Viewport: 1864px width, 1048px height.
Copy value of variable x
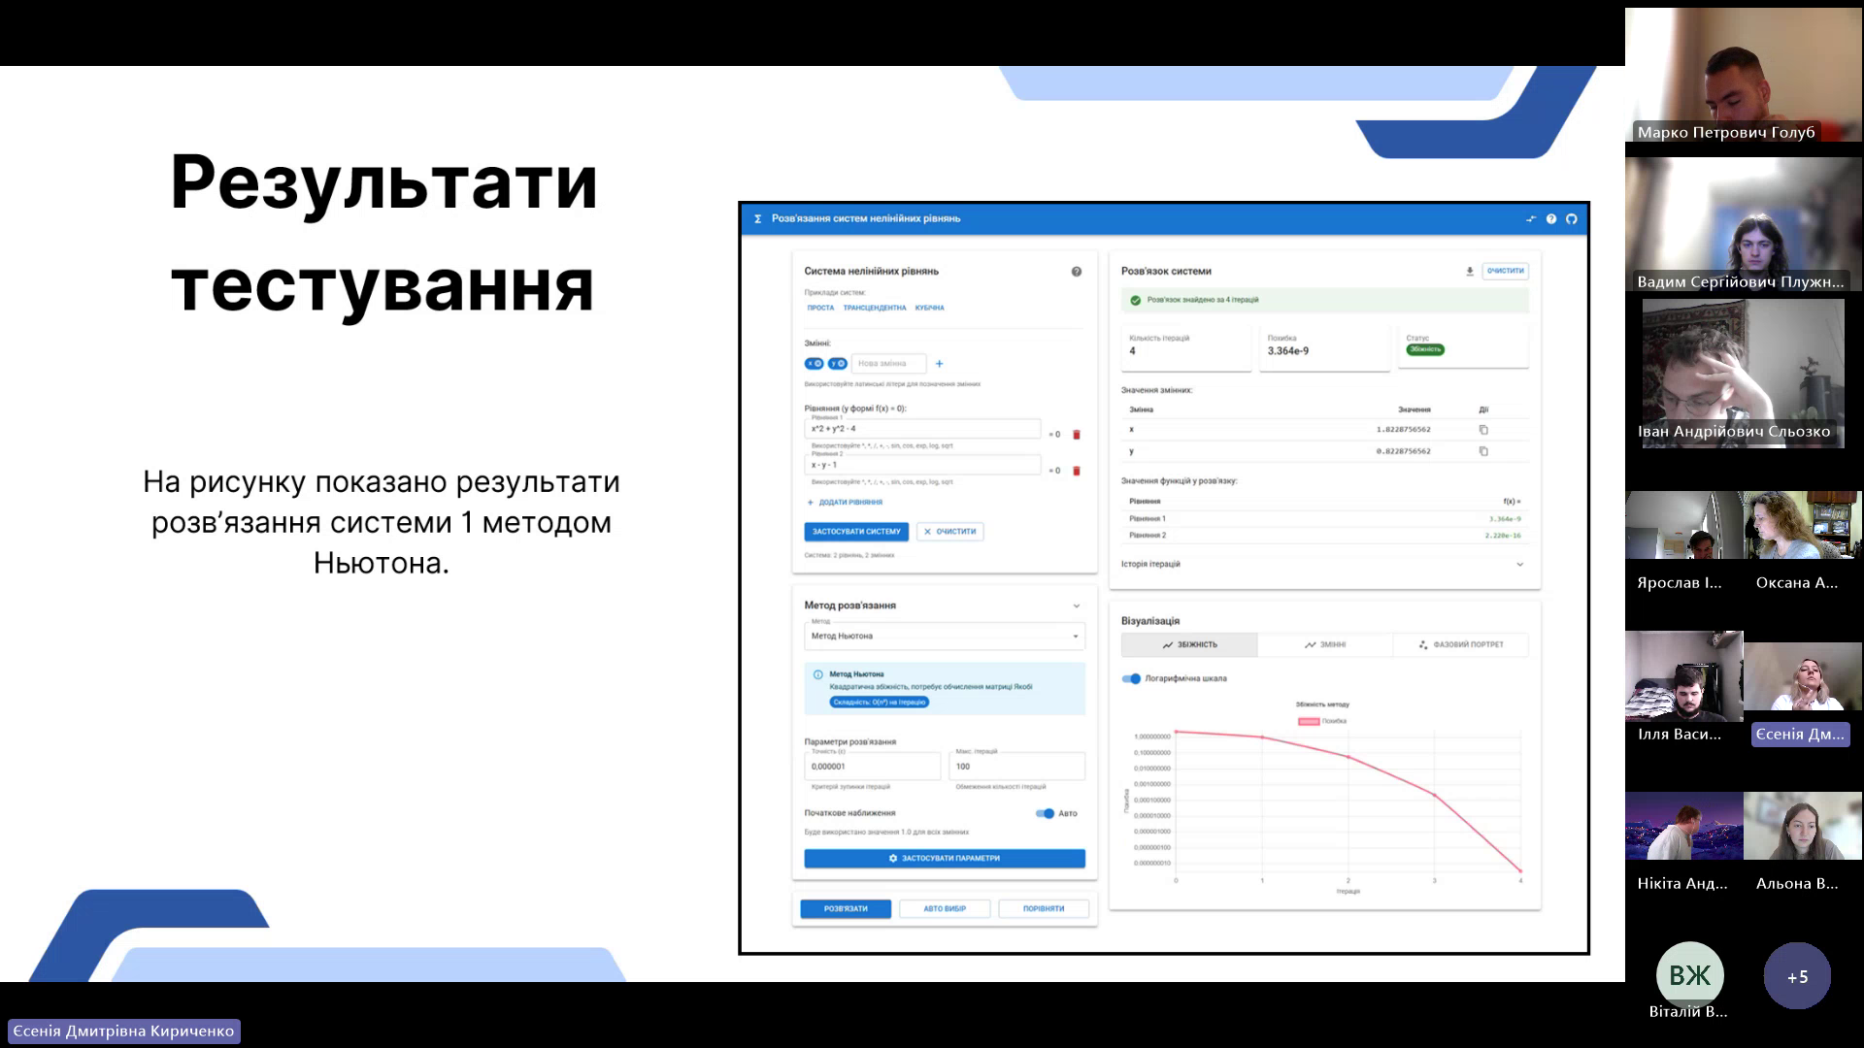[x=1482, y=430]
